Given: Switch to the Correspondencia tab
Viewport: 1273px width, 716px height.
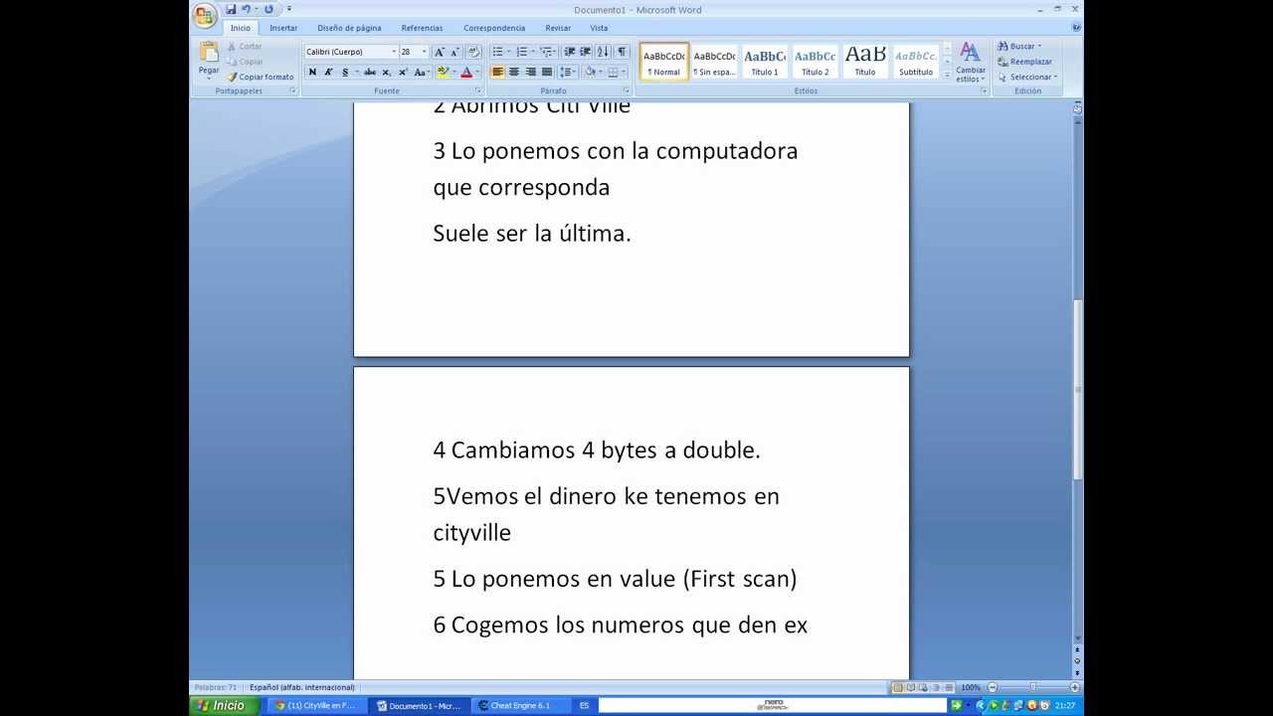Looking at the screenshot, I should pos(494,28).
